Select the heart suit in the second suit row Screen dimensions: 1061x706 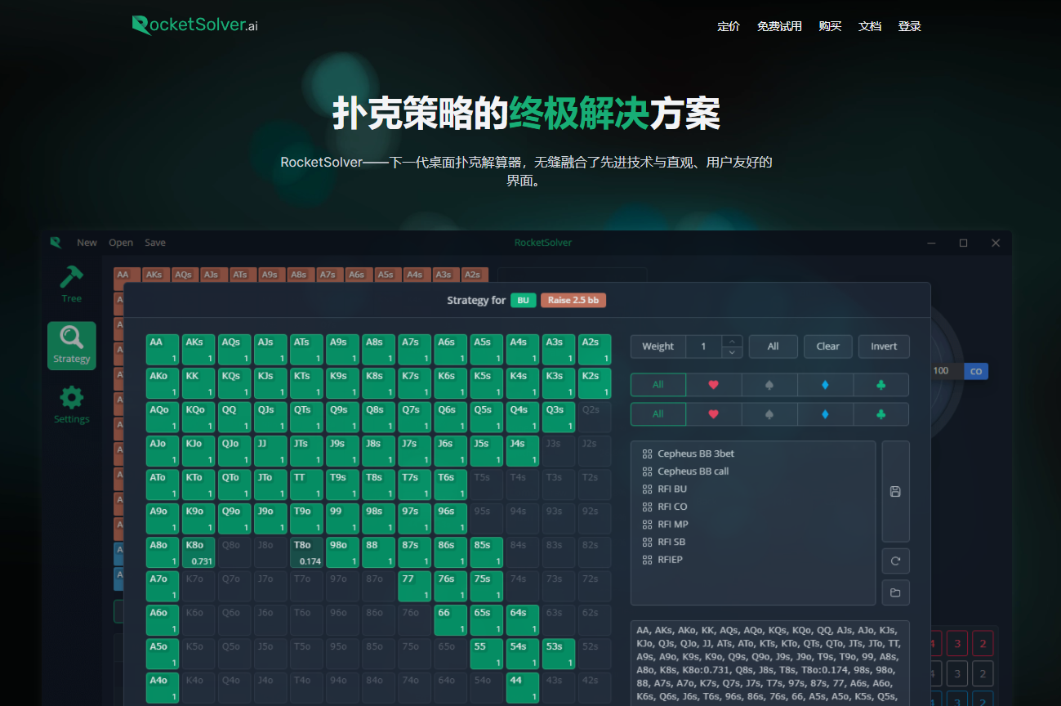coord(713,414)
